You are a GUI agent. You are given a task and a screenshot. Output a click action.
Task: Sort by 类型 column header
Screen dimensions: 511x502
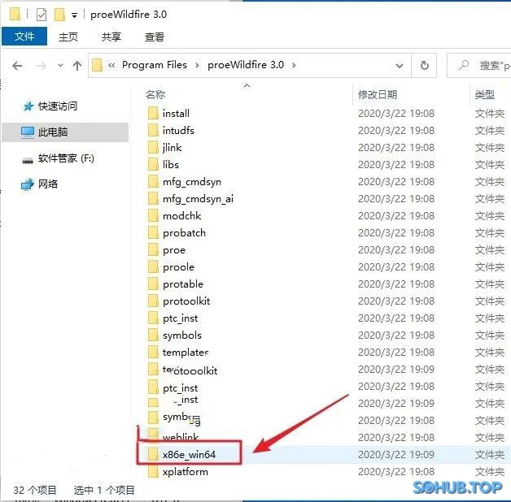(485, 95)
